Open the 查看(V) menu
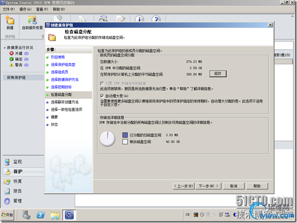The width and height of the screenshot is (297, 223). tap(42, 9)
